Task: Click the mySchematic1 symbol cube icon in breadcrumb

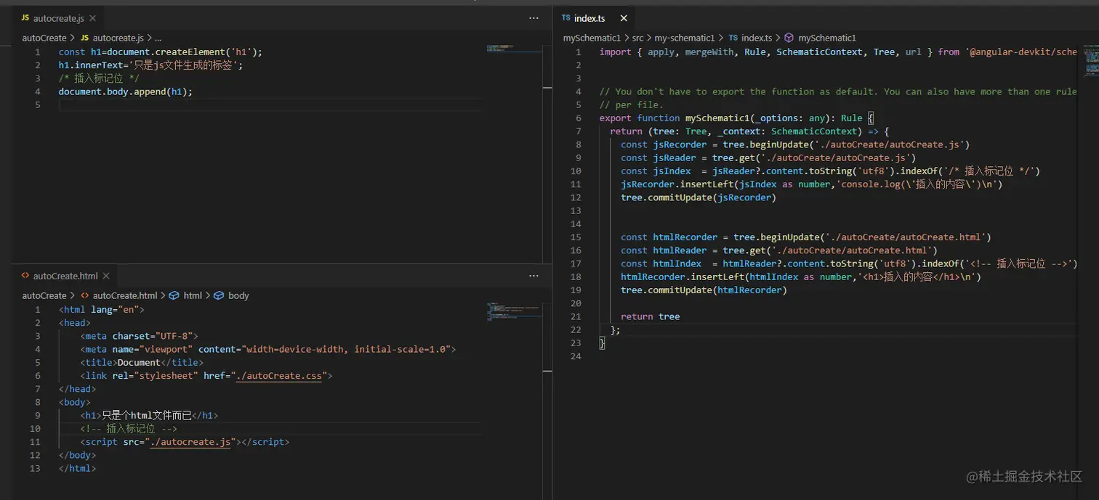Action: click(789, 38)
